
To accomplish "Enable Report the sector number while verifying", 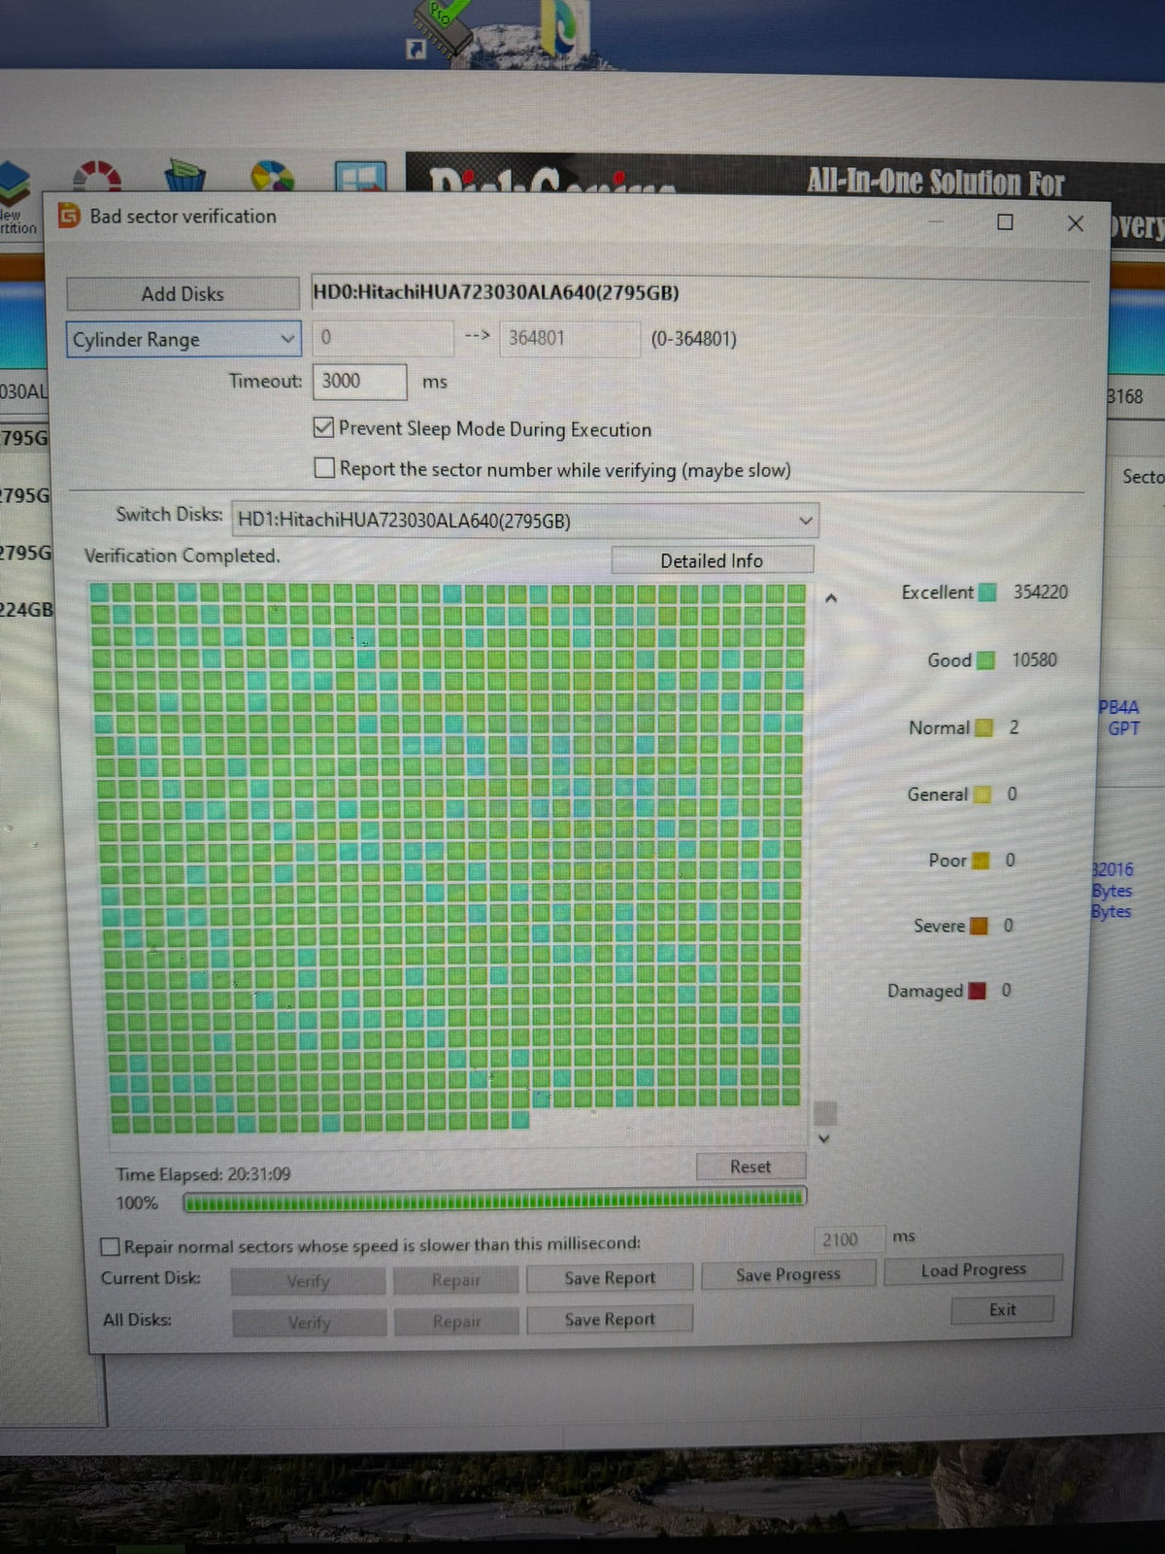I will click(x=325, y=468).
